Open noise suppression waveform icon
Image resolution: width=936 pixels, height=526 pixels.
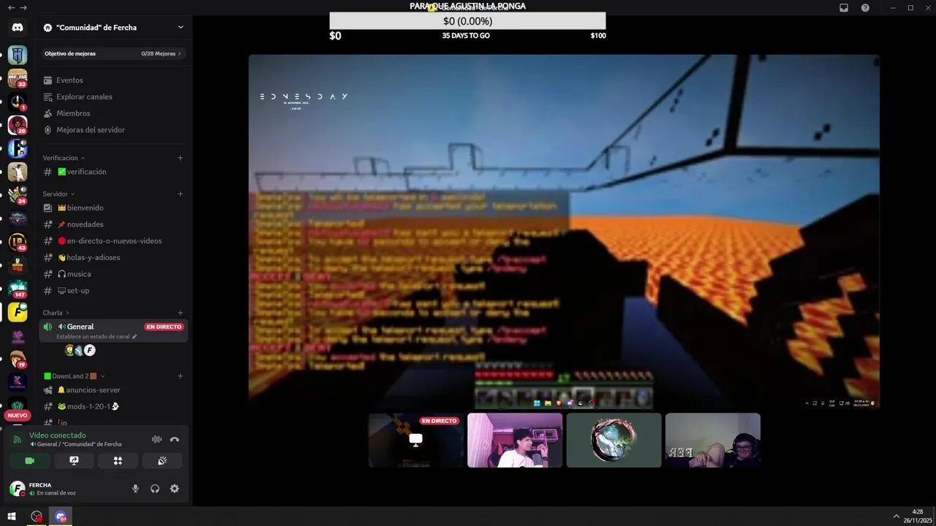(156, 439)
